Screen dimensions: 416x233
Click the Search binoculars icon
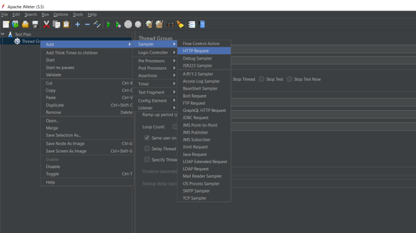(170, 24)
